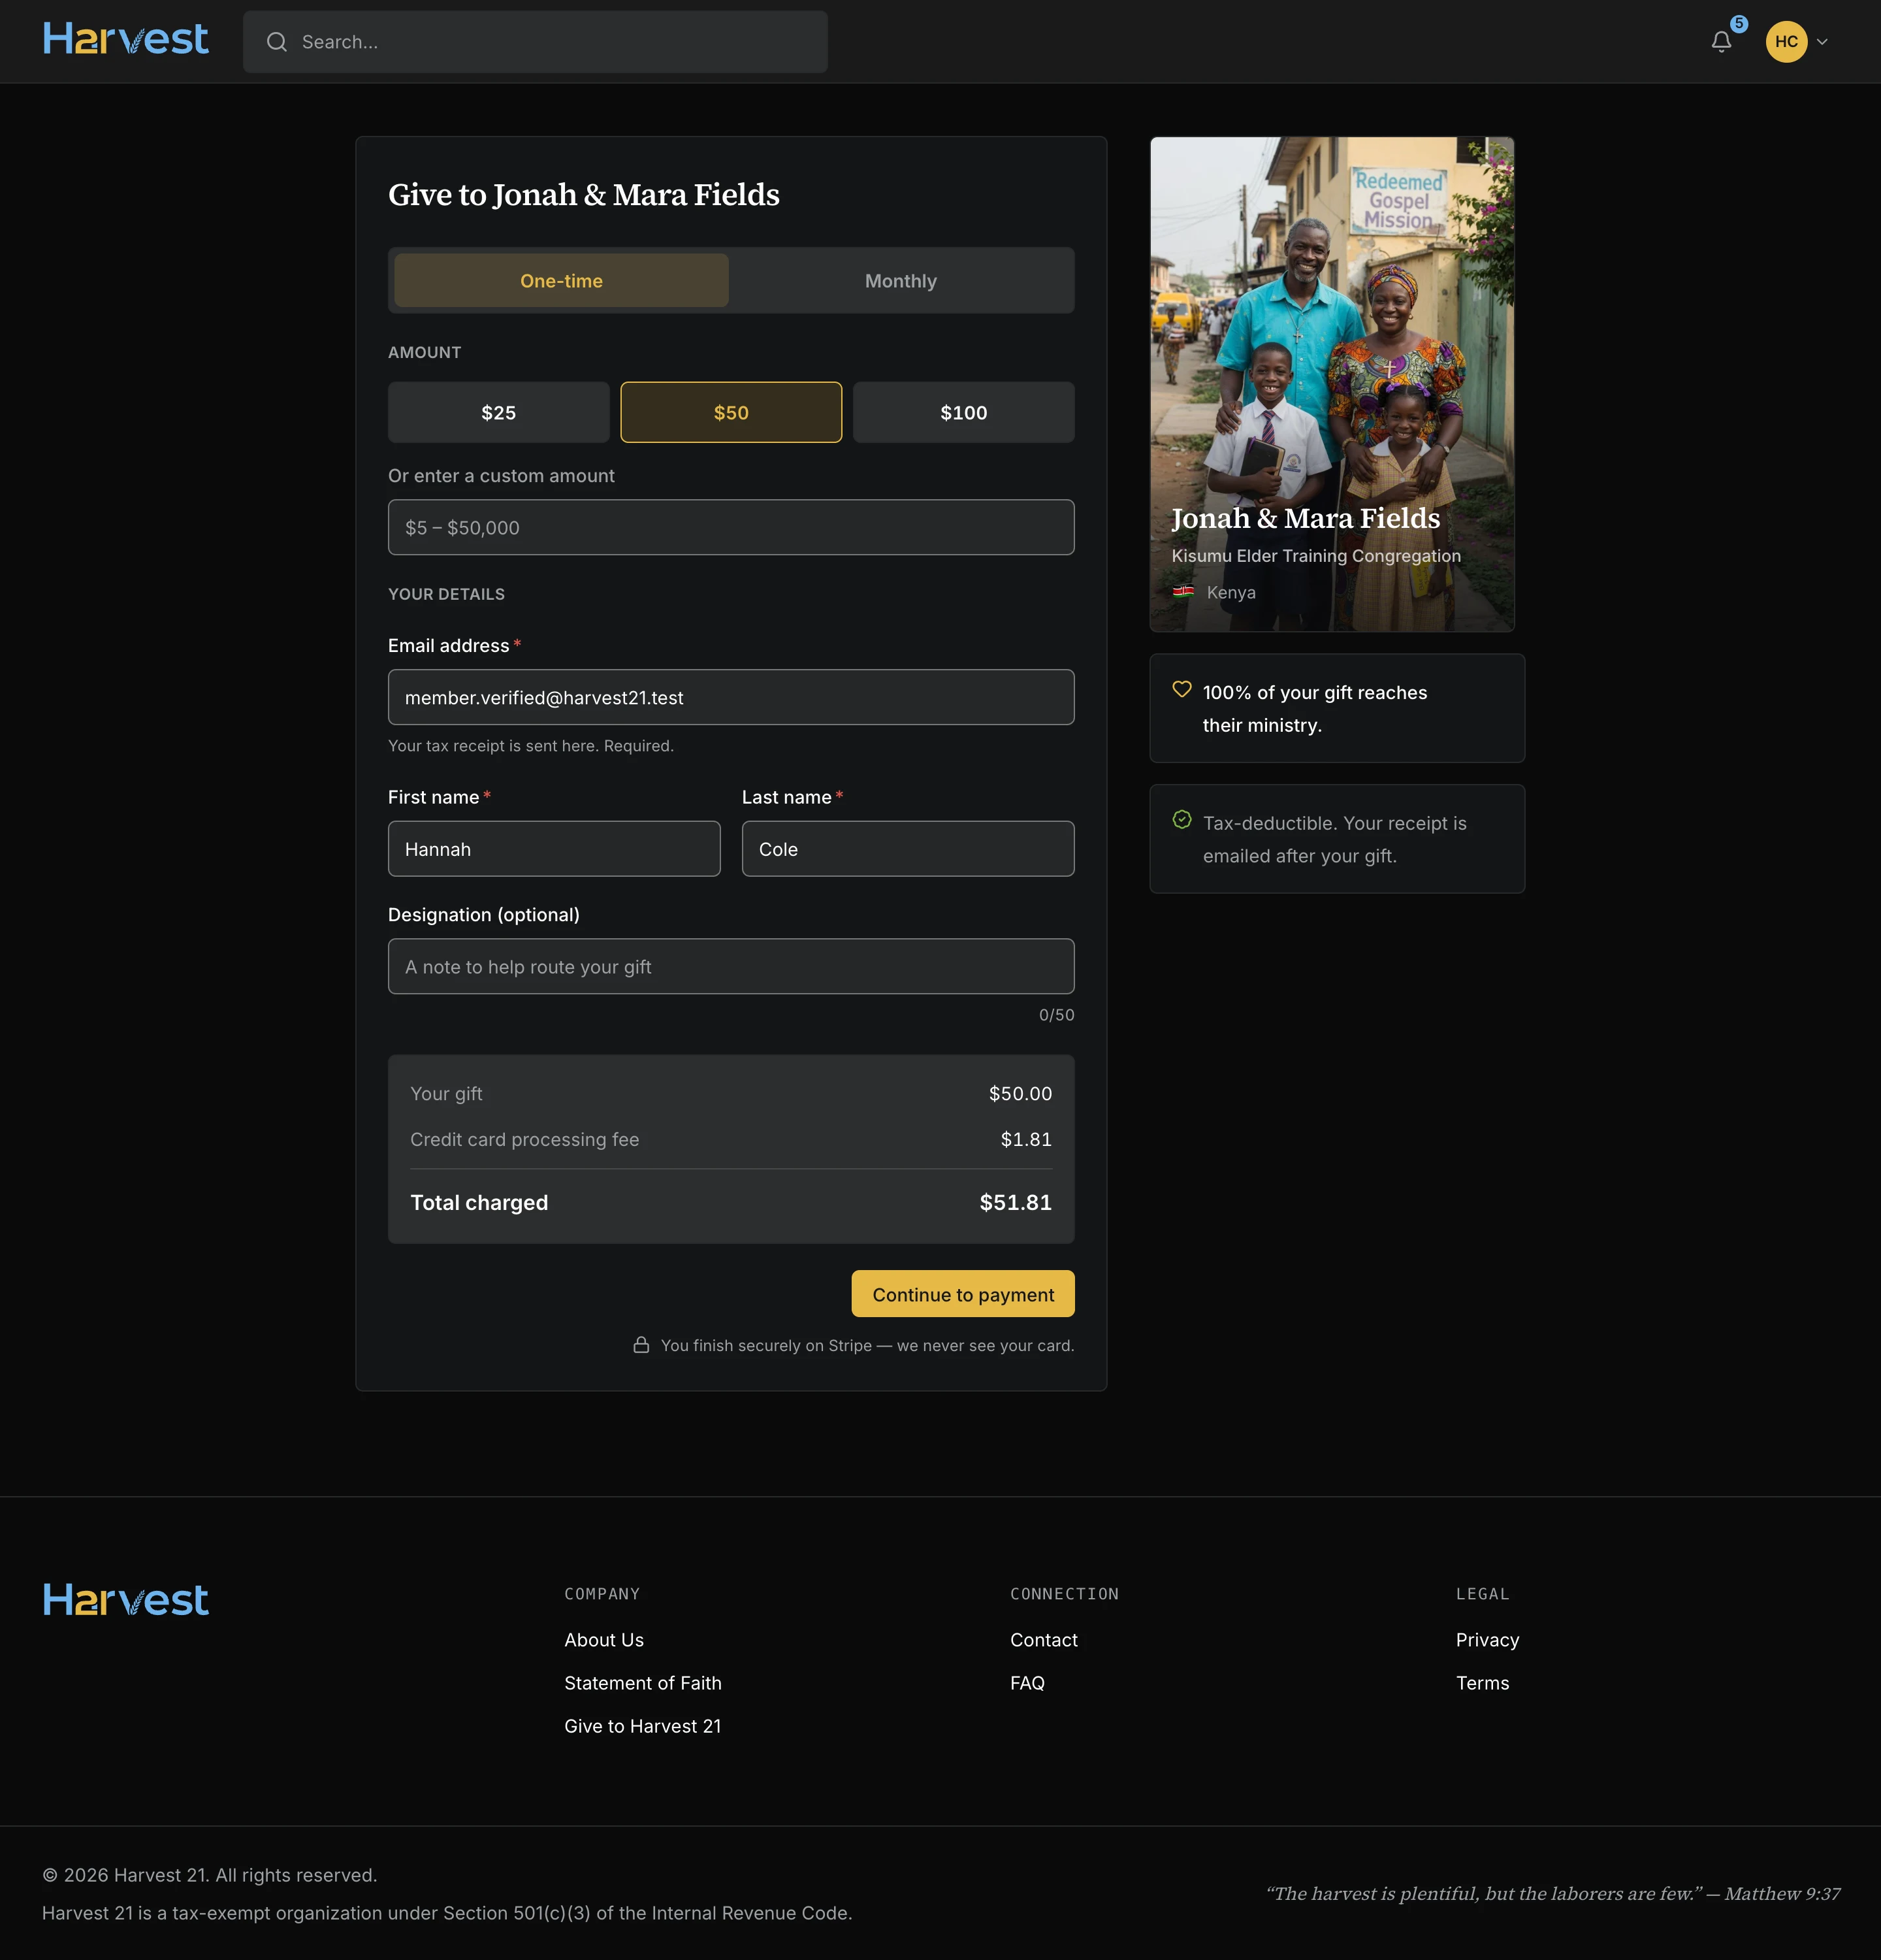Click the Matthew 9:37 quote
1881x1960 pixels.
1552,1894
